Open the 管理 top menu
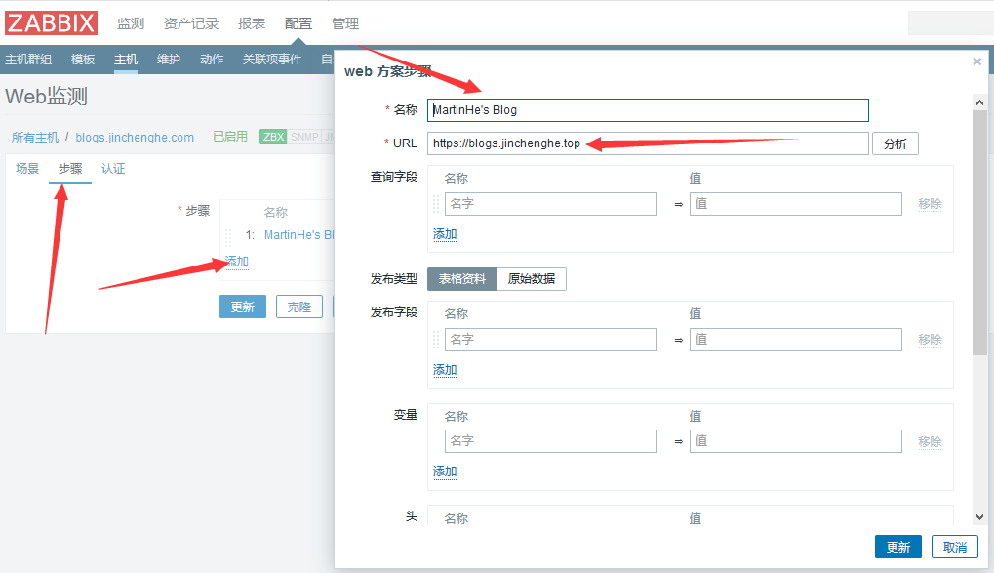994x573 pixels. coord(345,23)
